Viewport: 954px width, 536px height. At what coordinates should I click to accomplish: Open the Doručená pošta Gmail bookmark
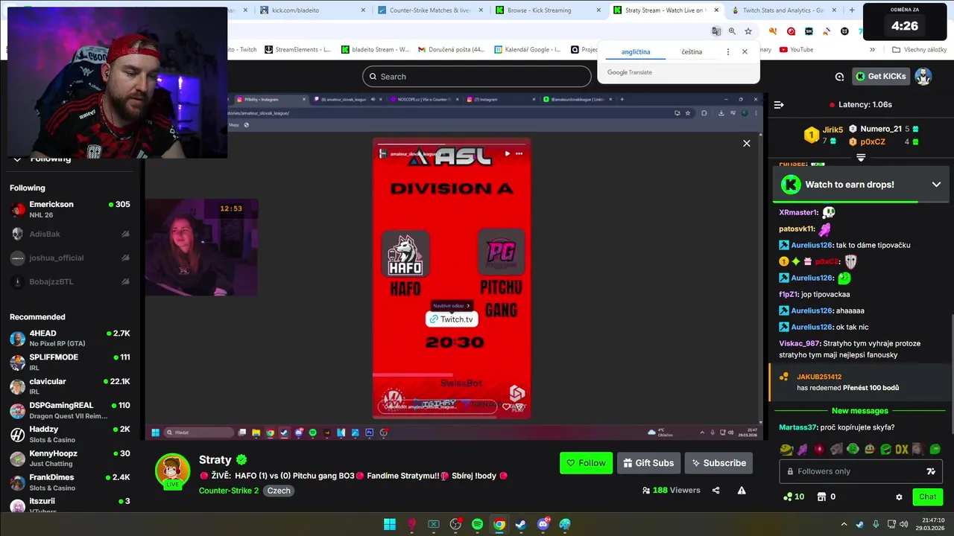tap(452, 50)
